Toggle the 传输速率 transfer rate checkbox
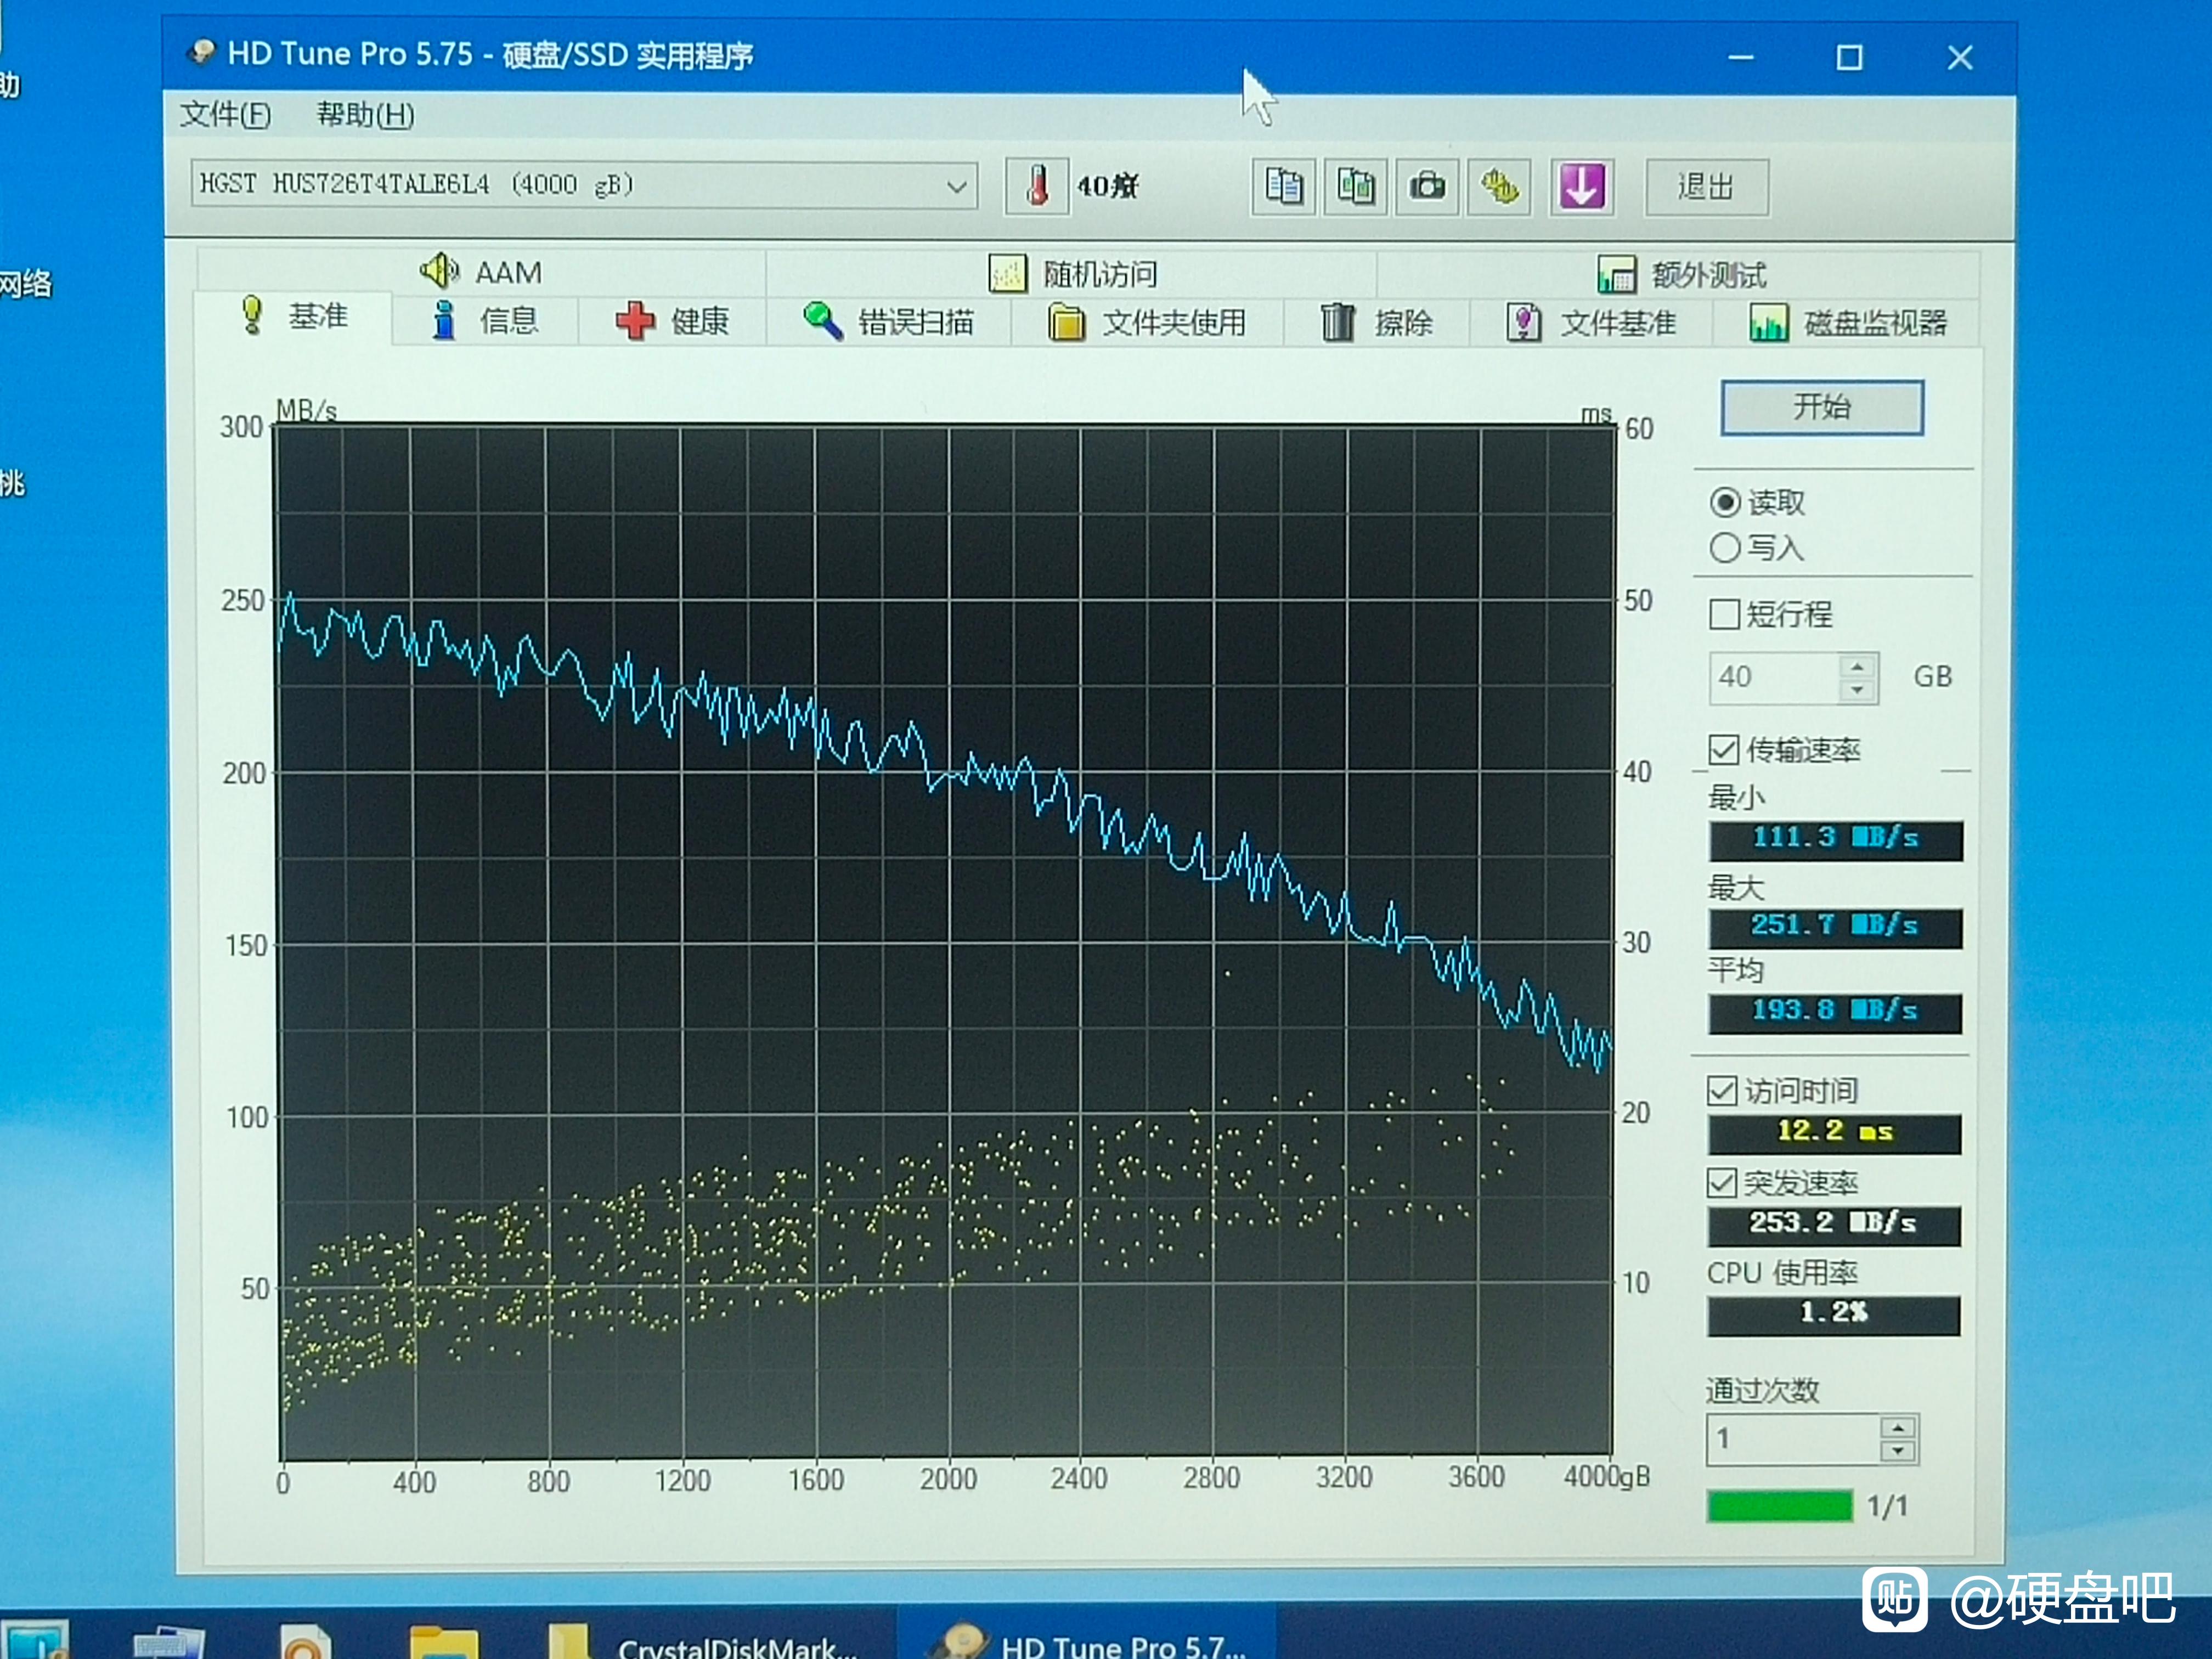This screenshot has height=1659, width=2212. tap(1723, 749)
